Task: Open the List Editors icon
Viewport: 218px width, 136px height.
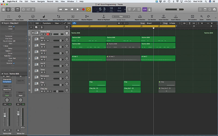Action: 200,10
